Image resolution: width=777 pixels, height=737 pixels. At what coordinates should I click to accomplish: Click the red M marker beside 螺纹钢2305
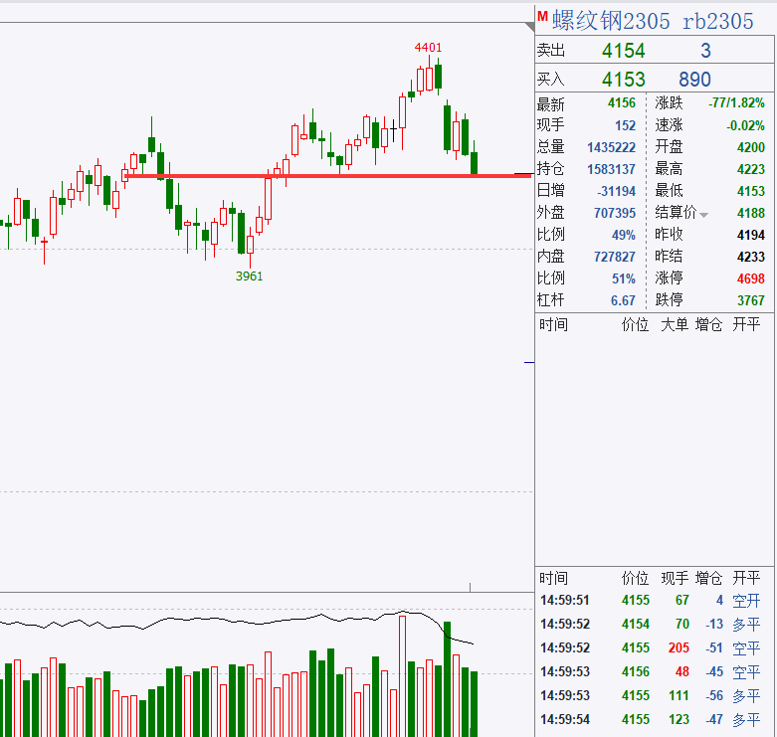[542, 17]
